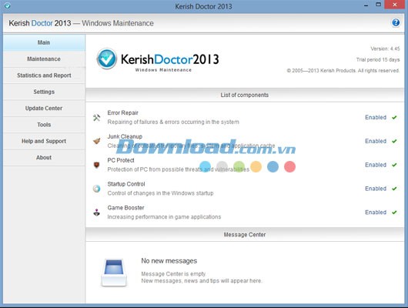Click the Game Booster joystick icon
Viewport: 408px width, 308px height.
[x=96, y=213]
